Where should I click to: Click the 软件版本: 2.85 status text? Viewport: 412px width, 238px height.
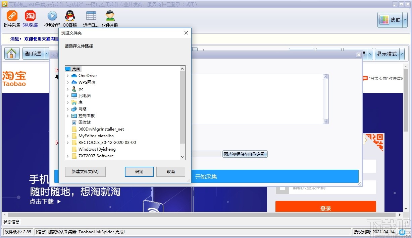[x=18, y=232]
